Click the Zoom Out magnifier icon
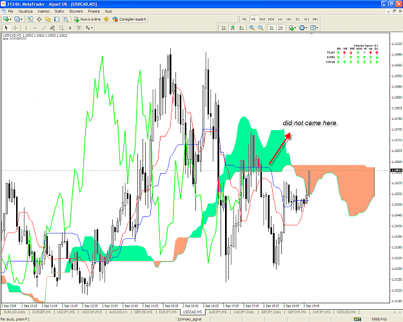This screenshot has height=322, width=403. pyautogui.click(x=260, y=28)
